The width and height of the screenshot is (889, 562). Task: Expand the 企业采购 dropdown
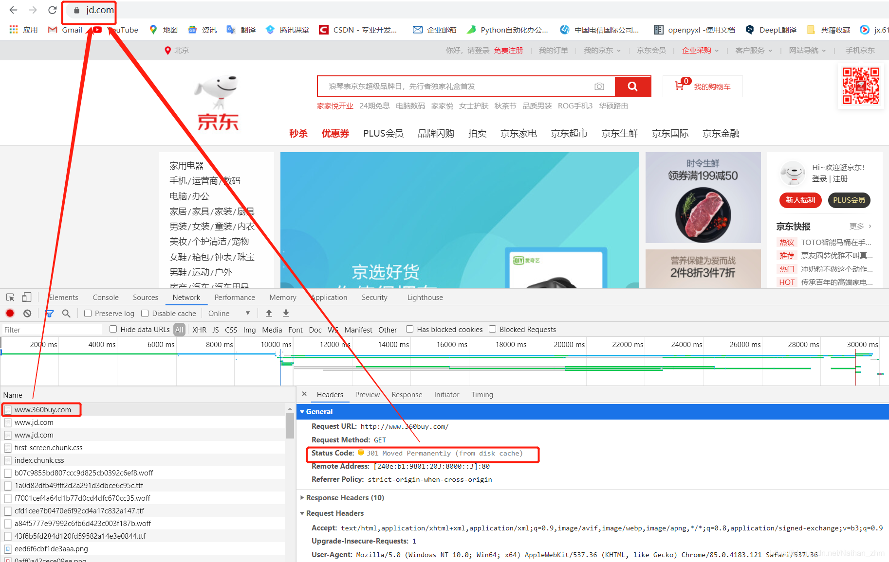tap(701, 51)
